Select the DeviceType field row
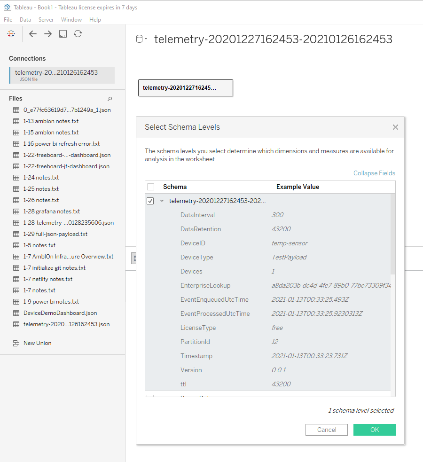Image resolution: width=423 pixels, height=462 pixels. coord(268,258)
